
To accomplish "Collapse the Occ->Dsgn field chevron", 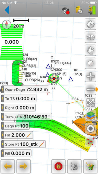I will 2,89.
